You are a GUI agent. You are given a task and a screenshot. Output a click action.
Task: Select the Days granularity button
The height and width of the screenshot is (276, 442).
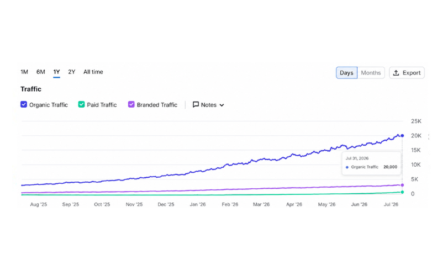click(x=346, y=73)
